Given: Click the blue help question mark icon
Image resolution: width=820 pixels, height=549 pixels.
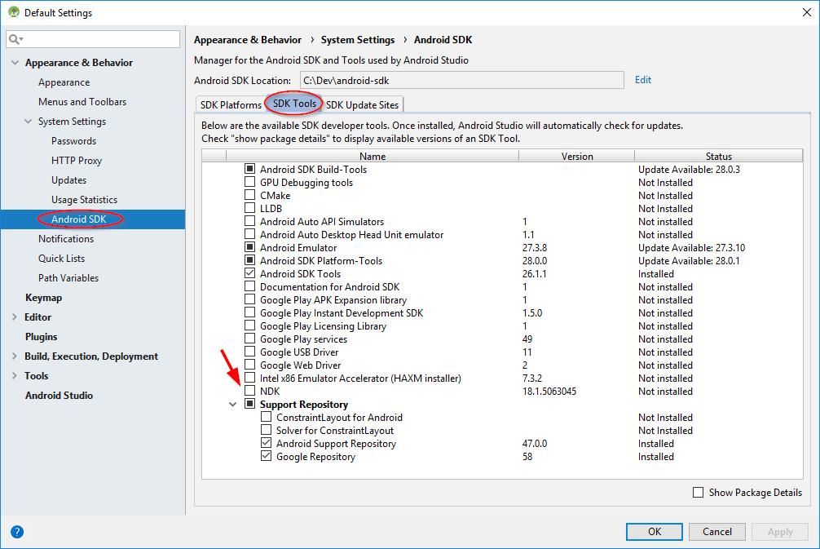Looking at the screenshot, I should (17, 532).
